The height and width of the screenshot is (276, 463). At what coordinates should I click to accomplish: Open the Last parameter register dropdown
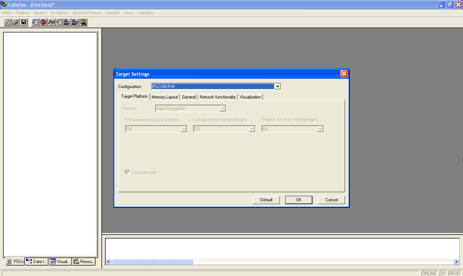[x=252, y=129]
